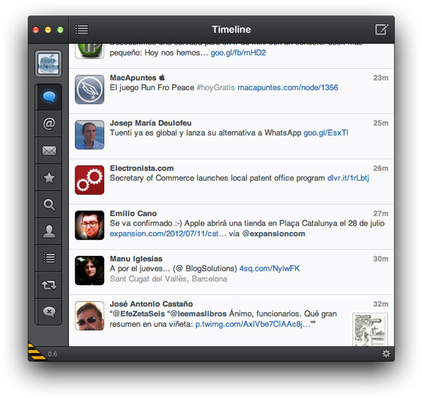Viewport: 422px width, 398px height.
Task: Open the @leemaslibros mention
Action: click(x=198, y=314)
